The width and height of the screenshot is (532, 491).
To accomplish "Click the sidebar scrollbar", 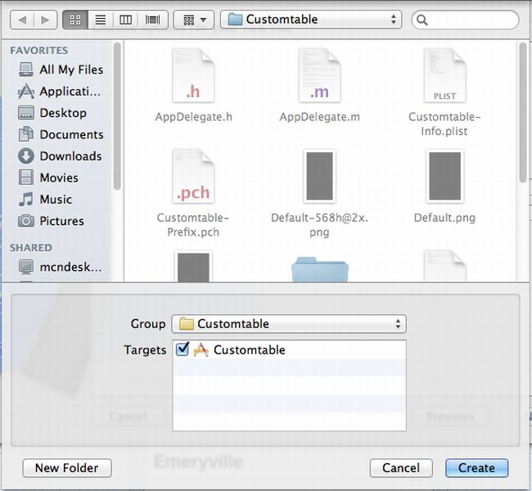I will pos(117,116).
